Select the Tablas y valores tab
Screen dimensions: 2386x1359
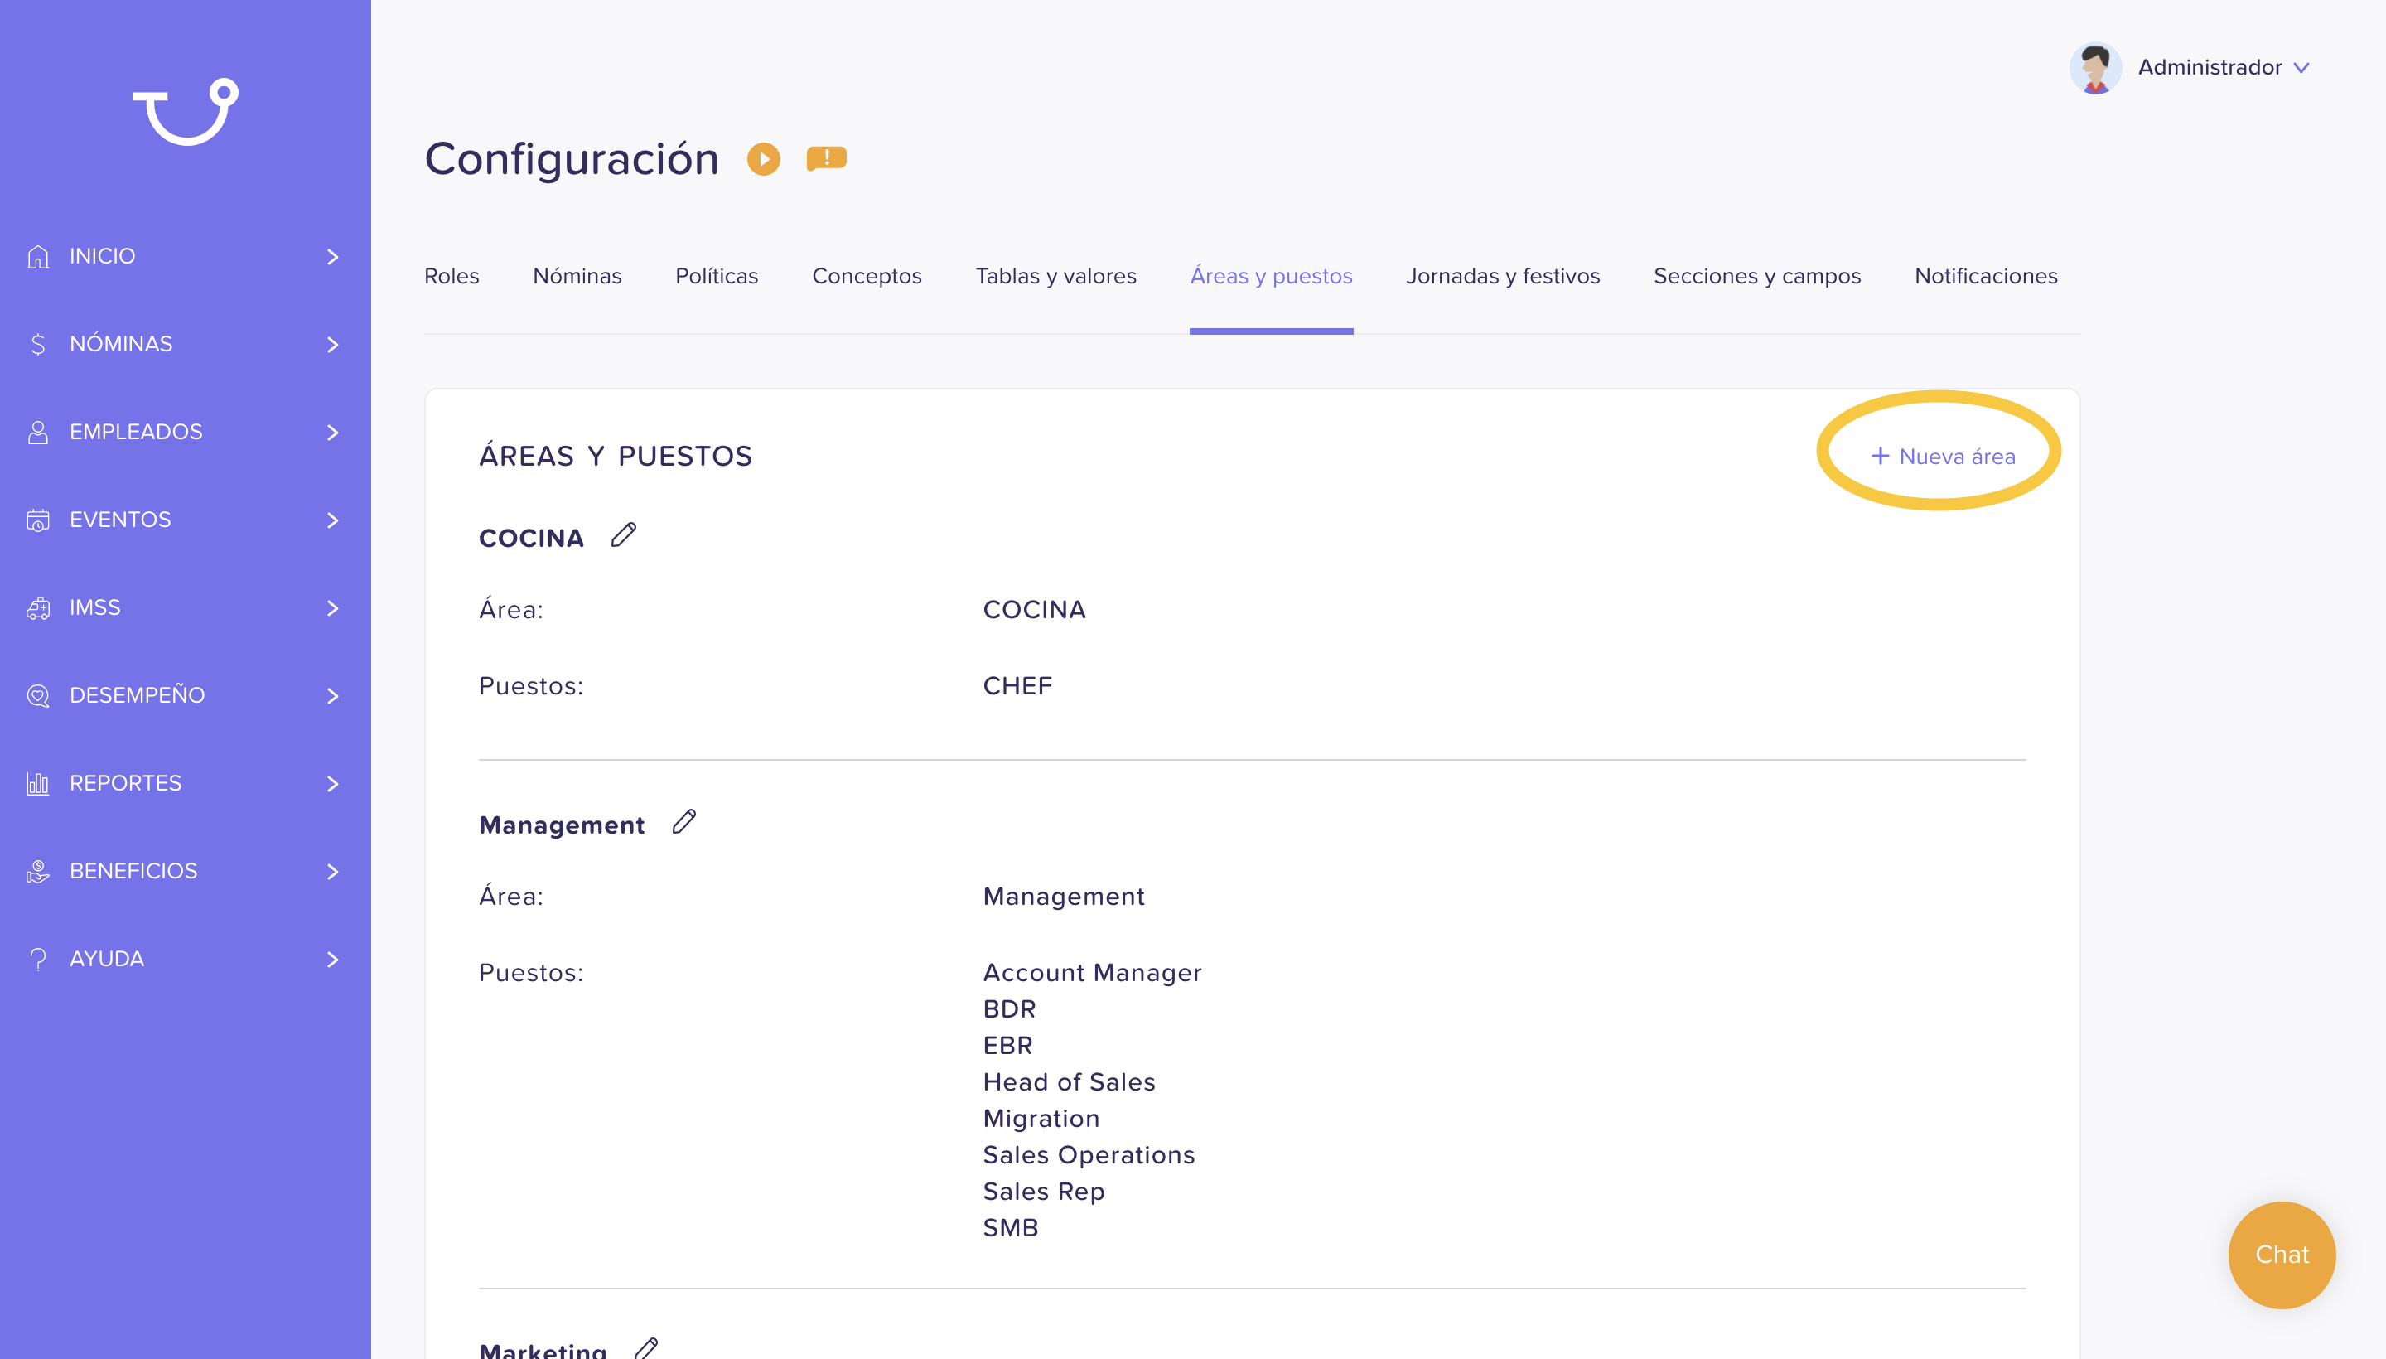coord(1055,276)
